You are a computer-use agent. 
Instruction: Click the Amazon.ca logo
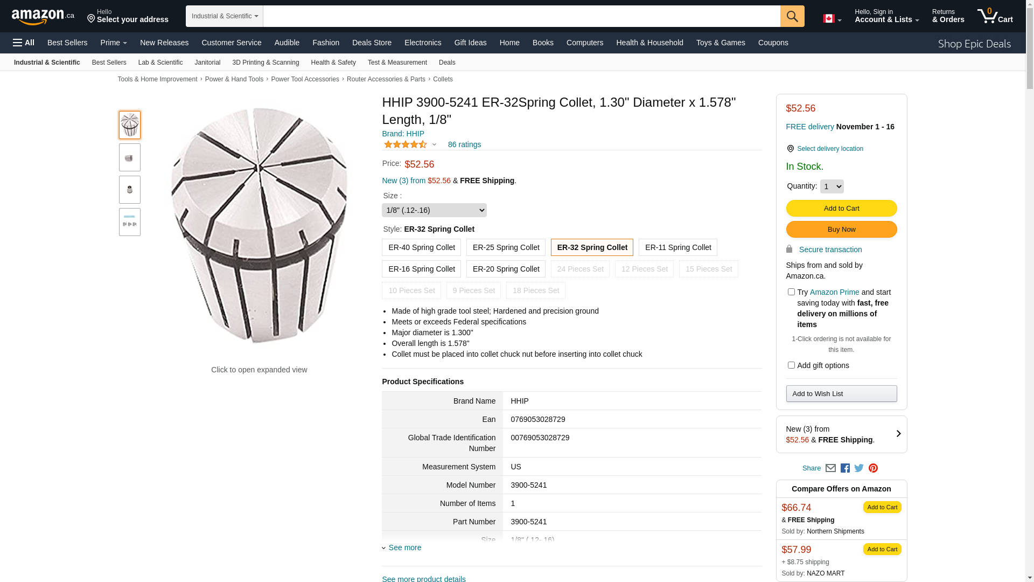tap(43, 17)
